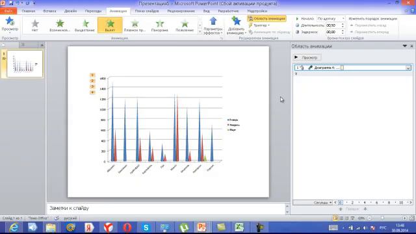Open the Анимация group dialog launcher
416x234 pixels.
point(221,38)
